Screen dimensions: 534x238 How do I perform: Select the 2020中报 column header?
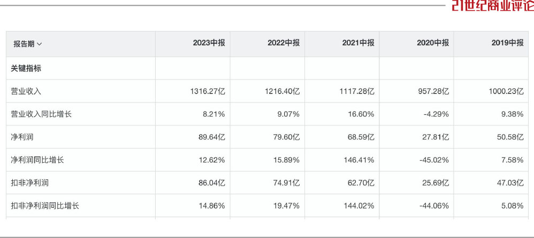pyautogui.click(x=433, y=43)
